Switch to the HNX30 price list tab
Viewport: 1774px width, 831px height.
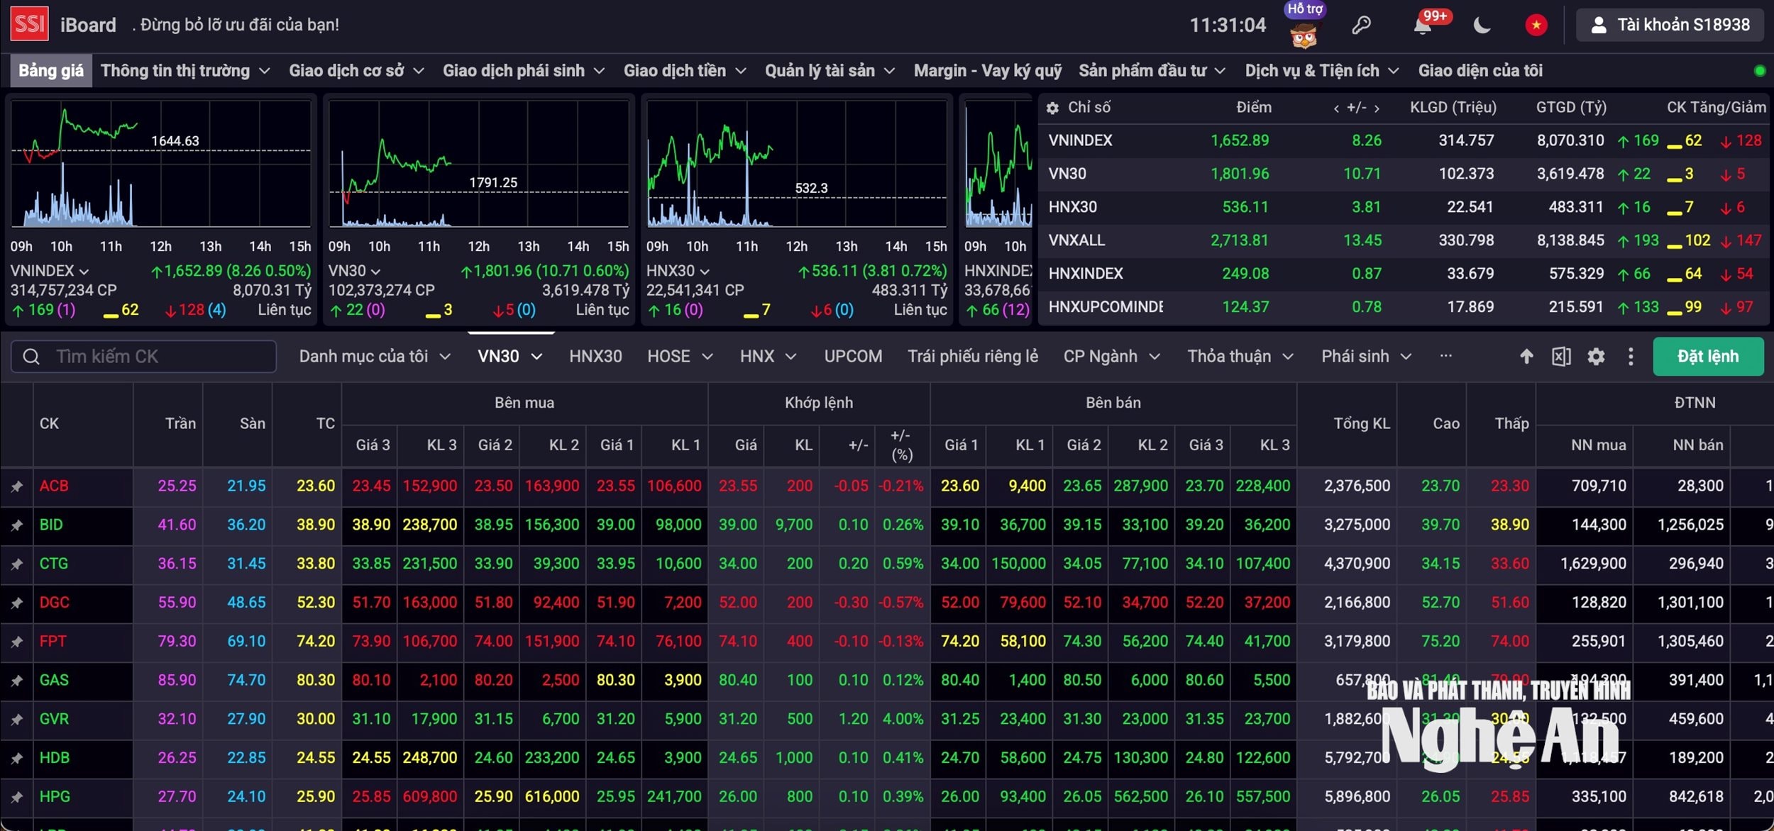[x=595, y=356]
